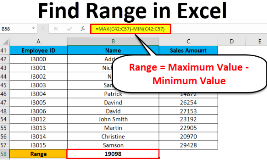
Task: Select the Samson name cell
Action: coord(113,145)
